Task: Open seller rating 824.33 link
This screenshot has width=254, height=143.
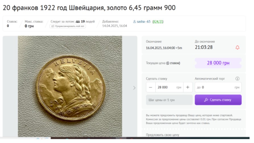Action: pos(158,22)
